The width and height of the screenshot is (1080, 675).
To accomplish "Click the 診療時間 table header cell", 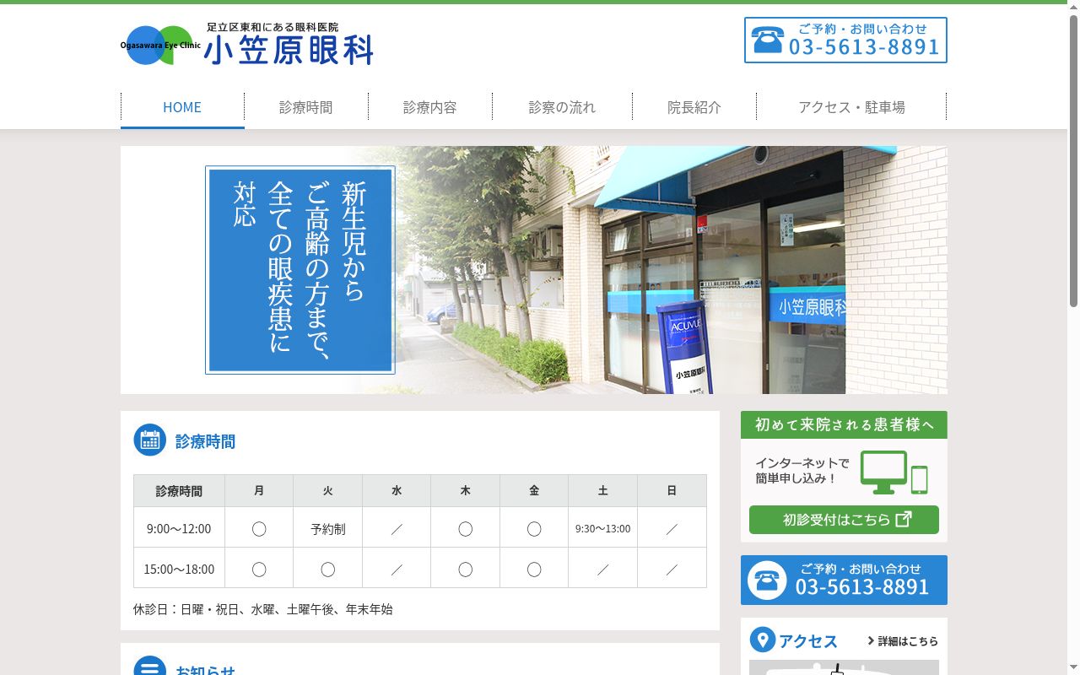I will [179, 490].
